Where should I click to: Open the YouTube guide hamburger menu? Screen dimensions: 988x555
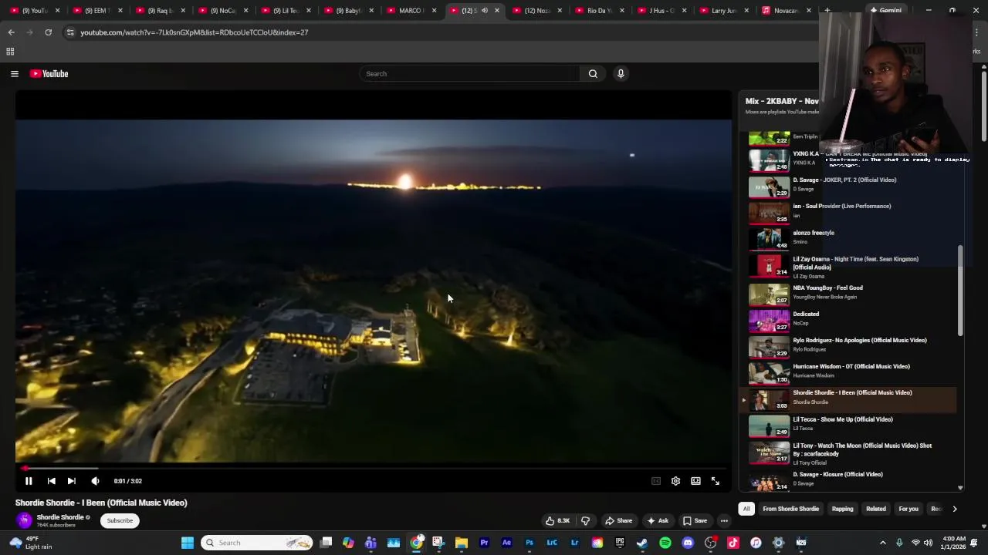[x=15, y=74]
